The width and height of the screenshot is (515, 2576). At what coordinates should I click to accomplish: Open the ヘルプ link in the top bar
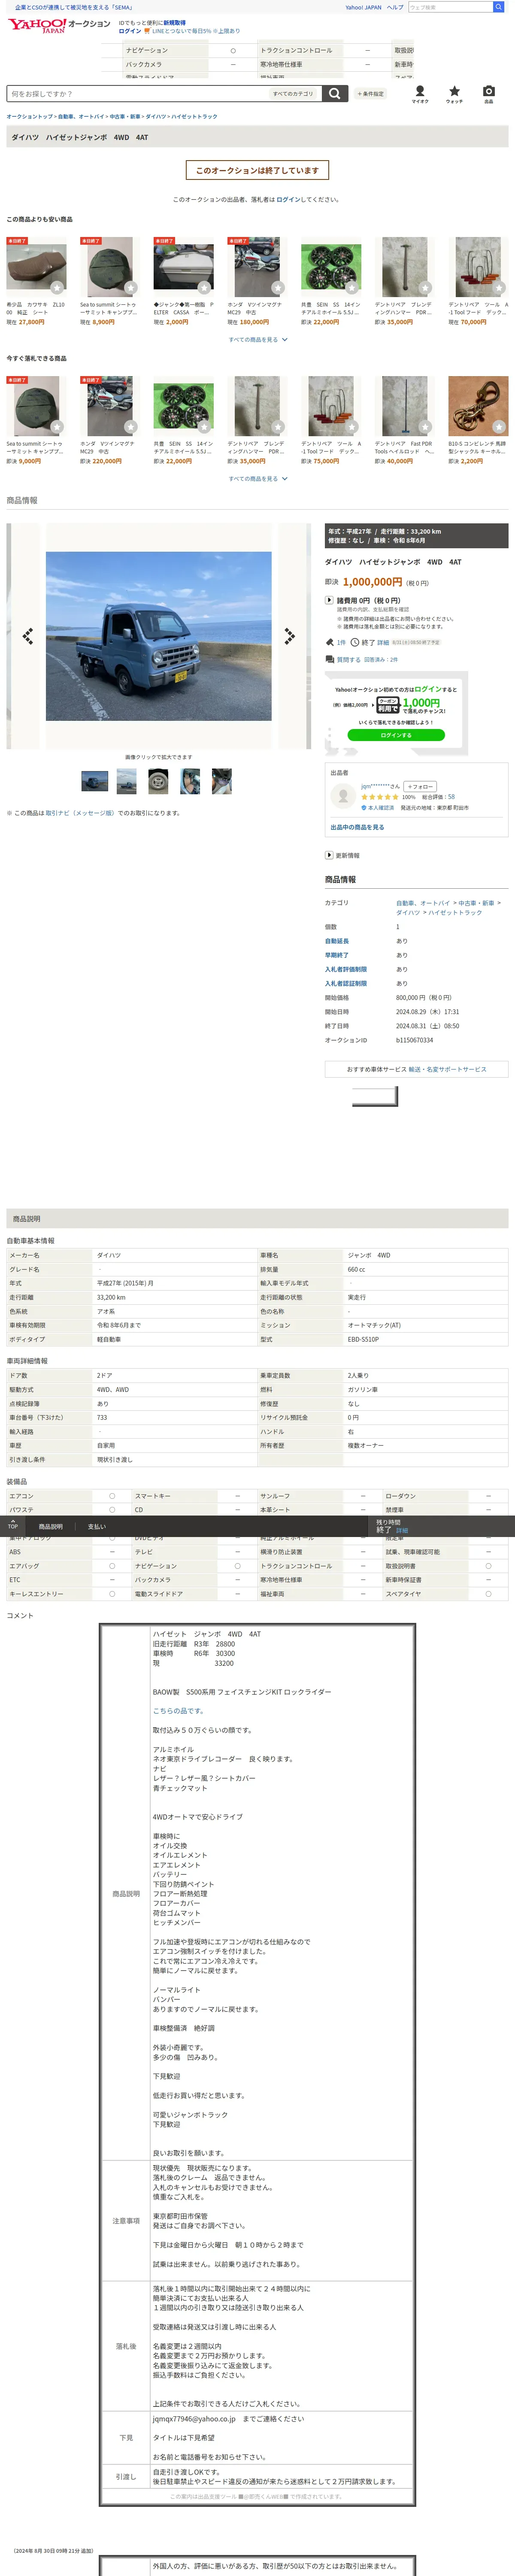point(395,7)
